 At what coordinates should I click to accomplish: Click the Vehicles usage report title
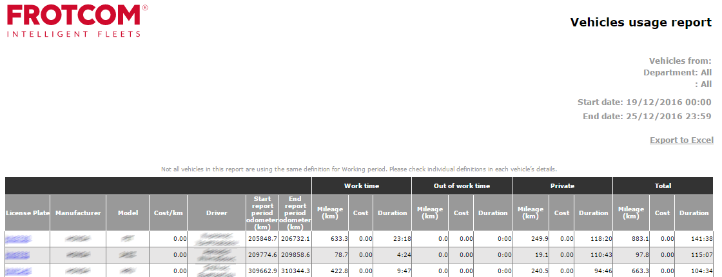pyautogui.click(x=641, y=23)
